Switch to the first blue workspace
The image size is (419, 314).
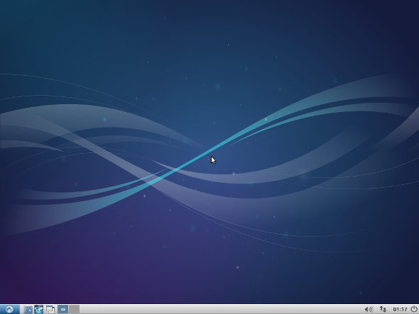click(x=62, y=309)
